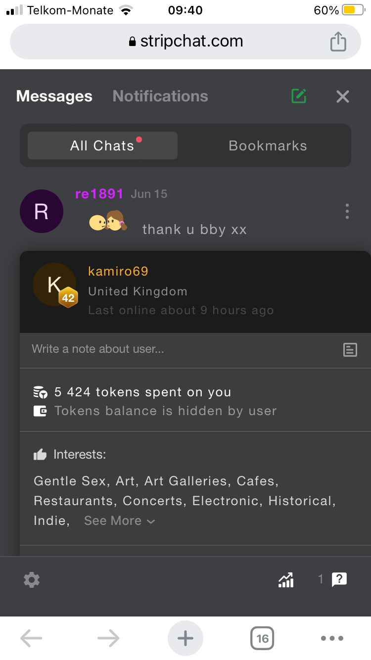The height and width of the screenshot is (660, 371).
Task: Click the Write a note about user field
Action: coord(178,349)
